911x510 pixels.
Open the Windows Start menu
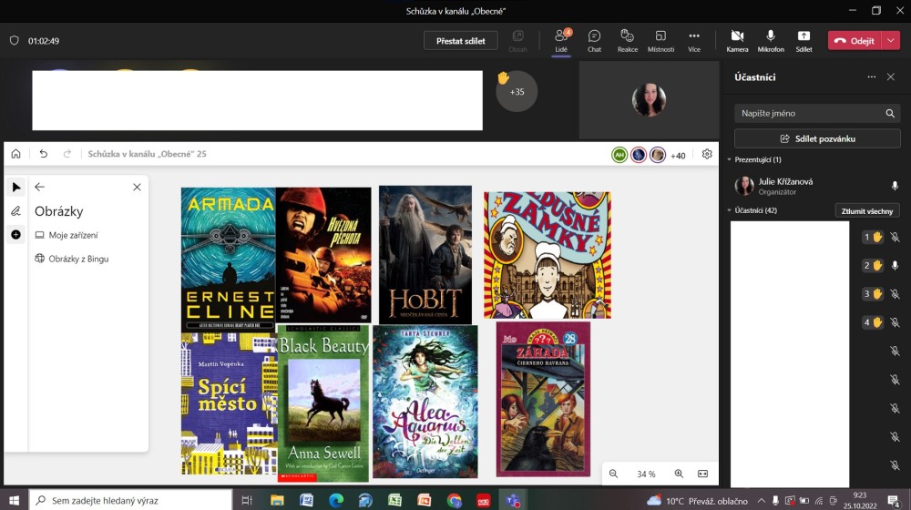tap(14, 500)
